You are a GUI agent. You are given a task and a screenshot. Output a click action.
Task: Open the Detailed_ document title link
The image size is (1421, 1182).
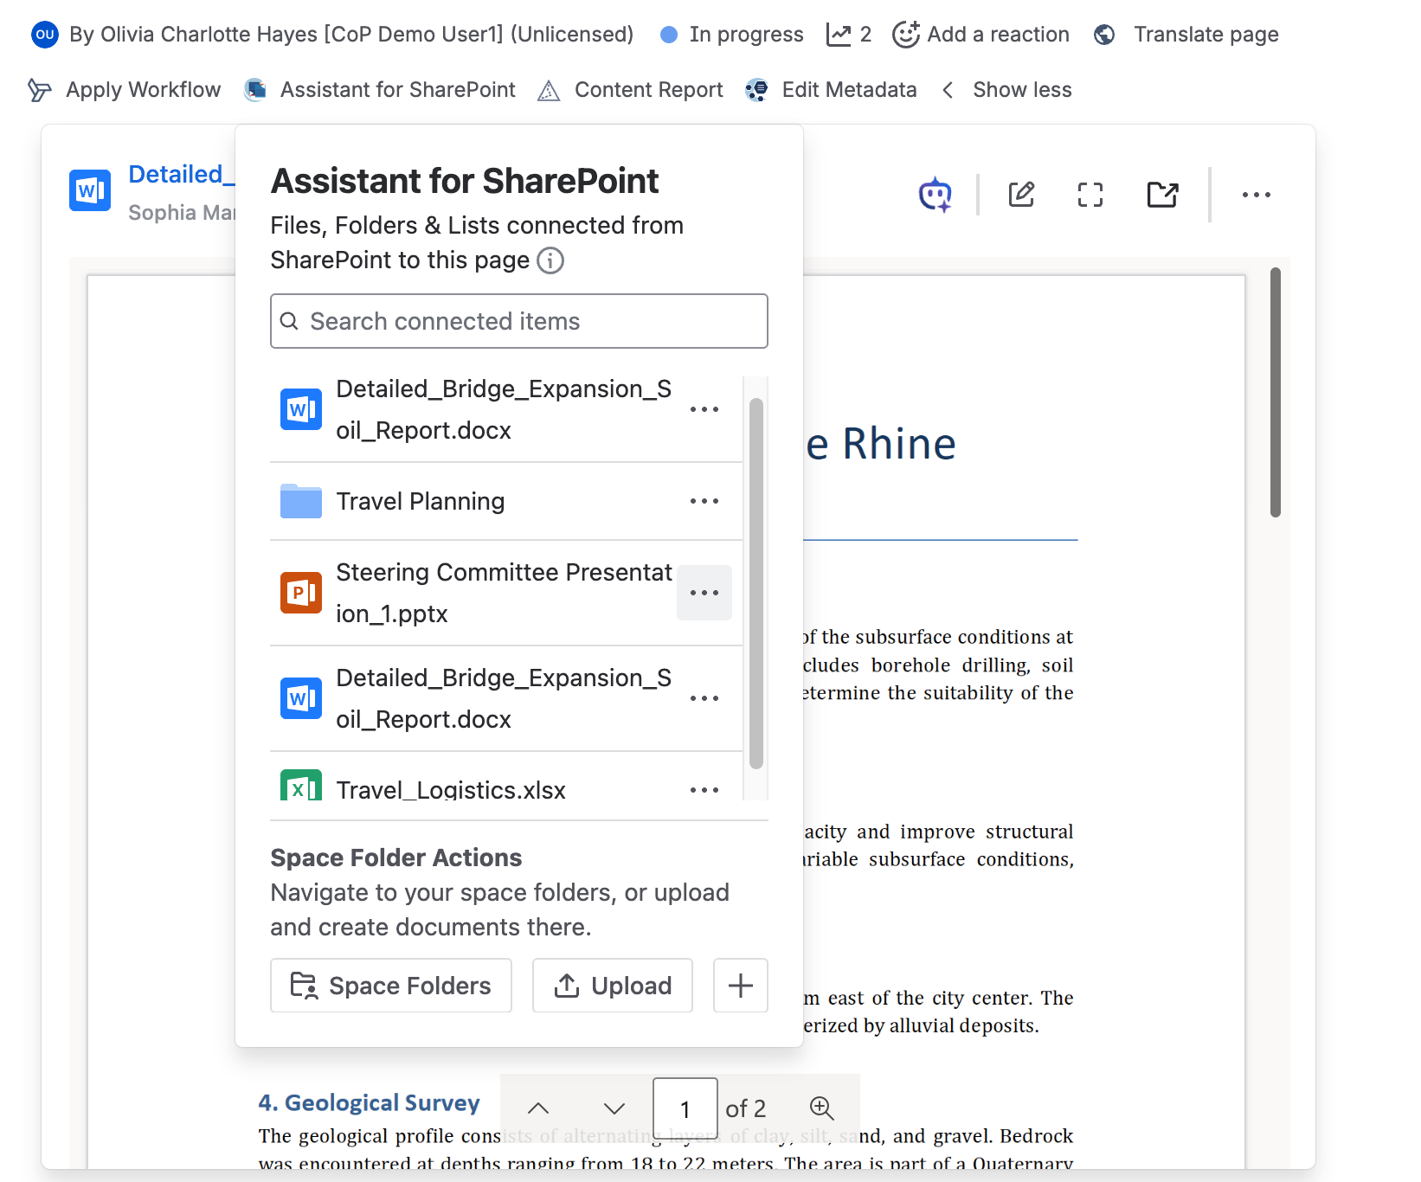(182, 175)
